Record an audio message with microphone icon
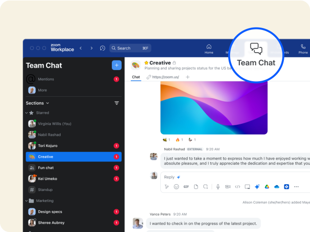 point(218,187)
